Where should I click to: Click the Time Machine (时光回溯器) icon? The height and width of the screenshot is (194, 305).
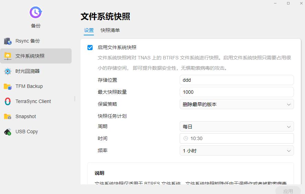click(x=8, y=71)
